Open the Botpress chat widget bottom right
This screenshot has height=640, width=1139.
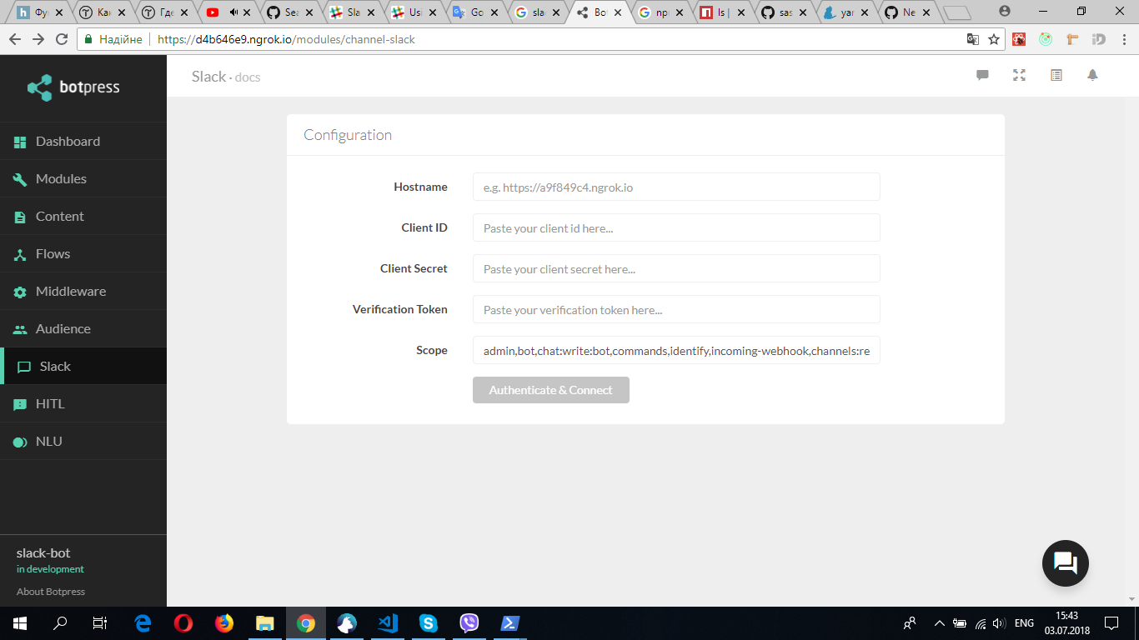click(1065, 563)
